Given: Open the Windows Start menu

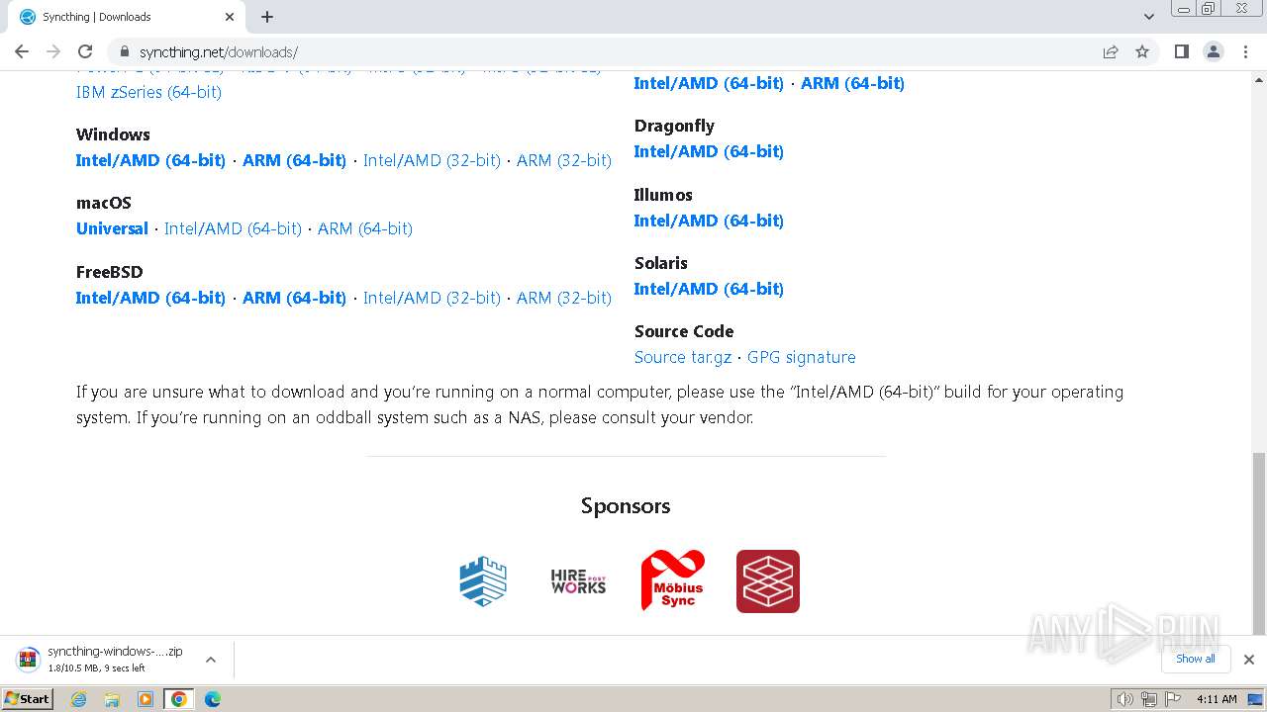Looking at the screenshot, I should pyautogui.click(x=28, y=698).
